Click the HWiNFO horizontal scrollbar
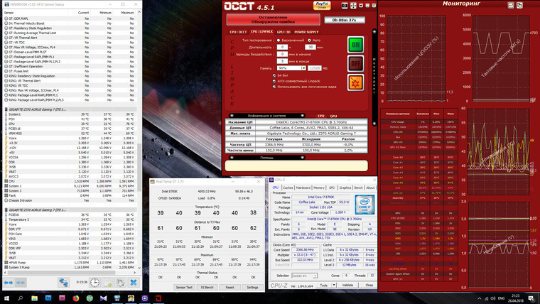The height and width of the screenshot is (304, 540). coord(70,272)
